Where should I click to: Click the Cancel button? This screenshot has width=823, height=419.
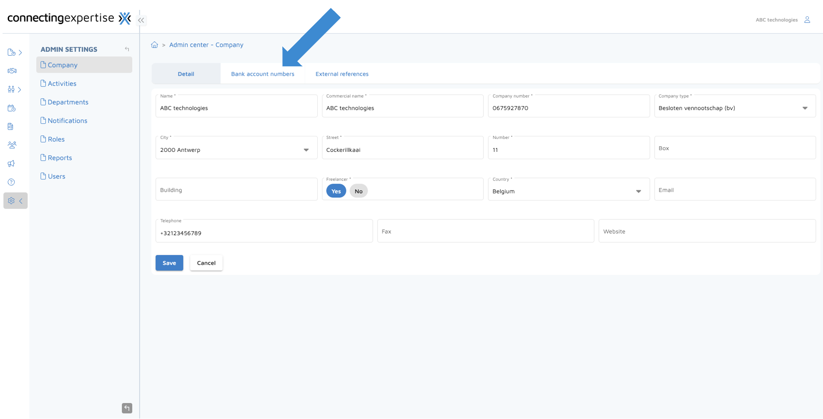coord(206,263)
